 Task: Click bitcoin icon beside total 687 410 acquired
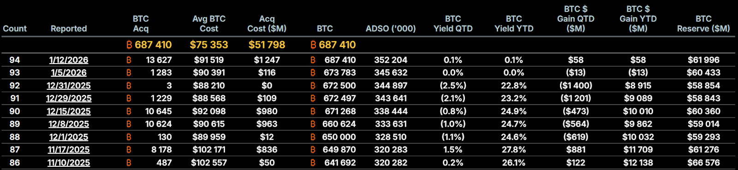point(129,45)
